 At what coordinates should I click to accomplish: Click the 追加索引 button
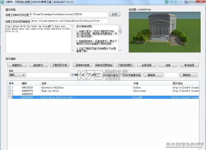(x=38, y=65)
